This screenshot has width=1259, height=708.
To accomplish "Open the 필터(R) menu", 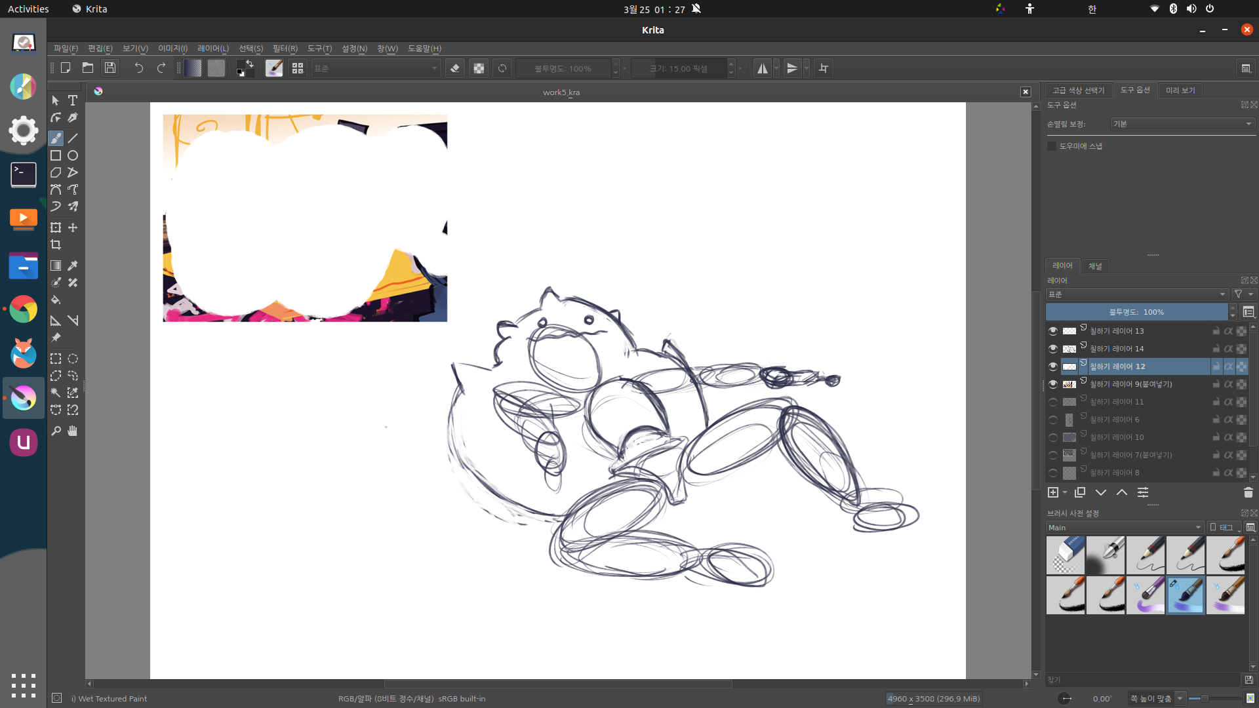I will pyautogui.click(x=285, y=49).
